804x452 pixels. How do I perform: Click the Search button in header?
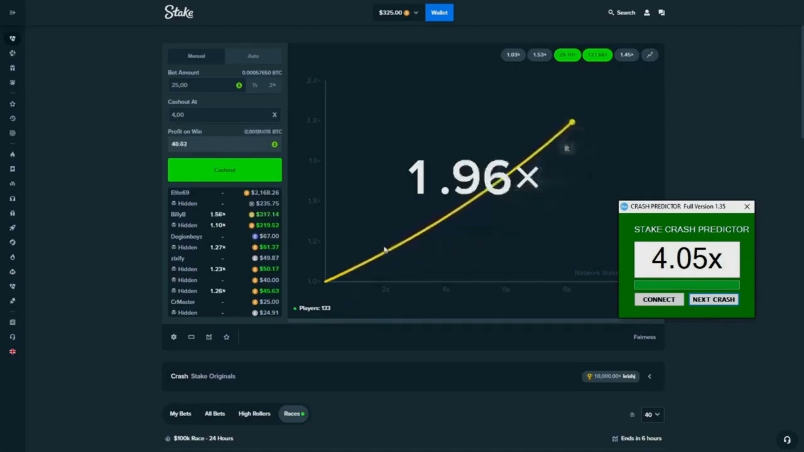621,13
